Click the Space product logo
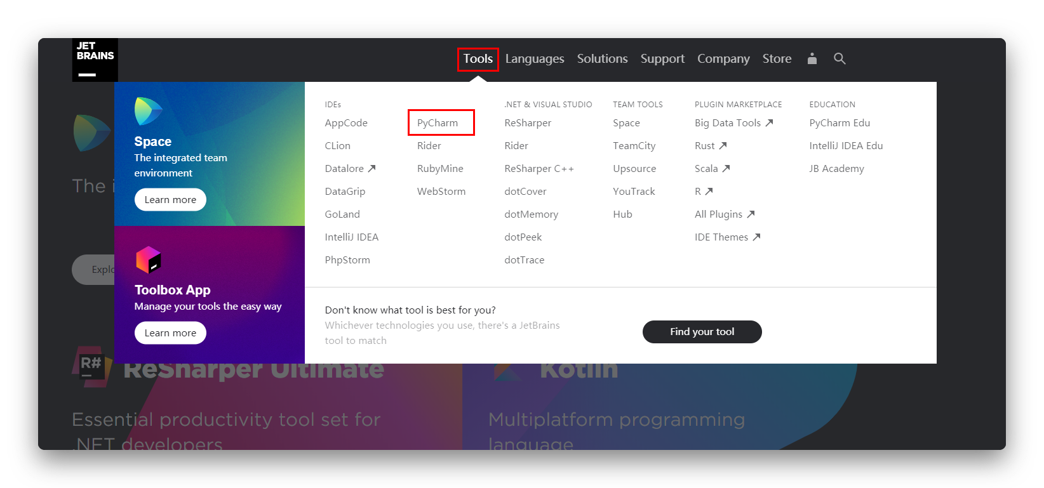This screenshot has width=1044, height=488. point(148,112)
